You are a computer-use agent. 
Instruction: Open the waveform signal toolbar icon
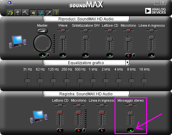[x=41, y=13]
